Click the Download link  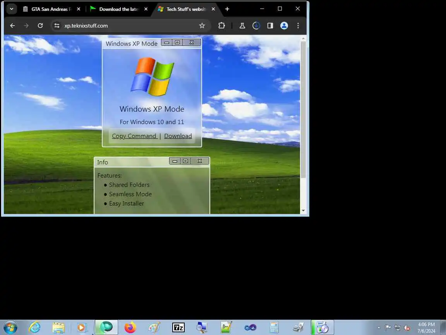(x=178, y=136)
